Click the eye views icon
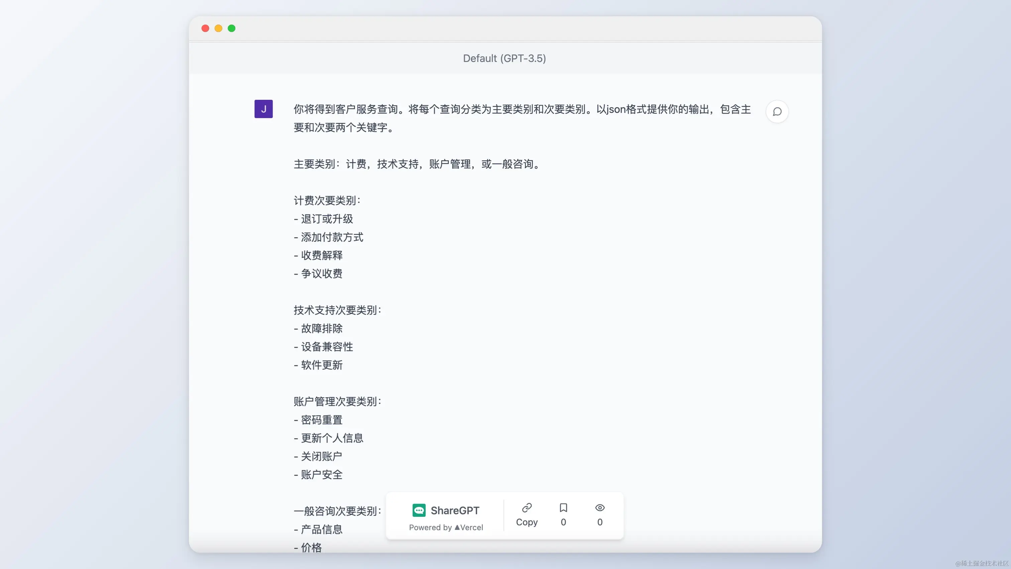1011x569 pixels. coord(599,508)
